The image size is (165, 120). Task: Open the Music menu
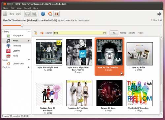pyautogui.click(x=6, y=8)
